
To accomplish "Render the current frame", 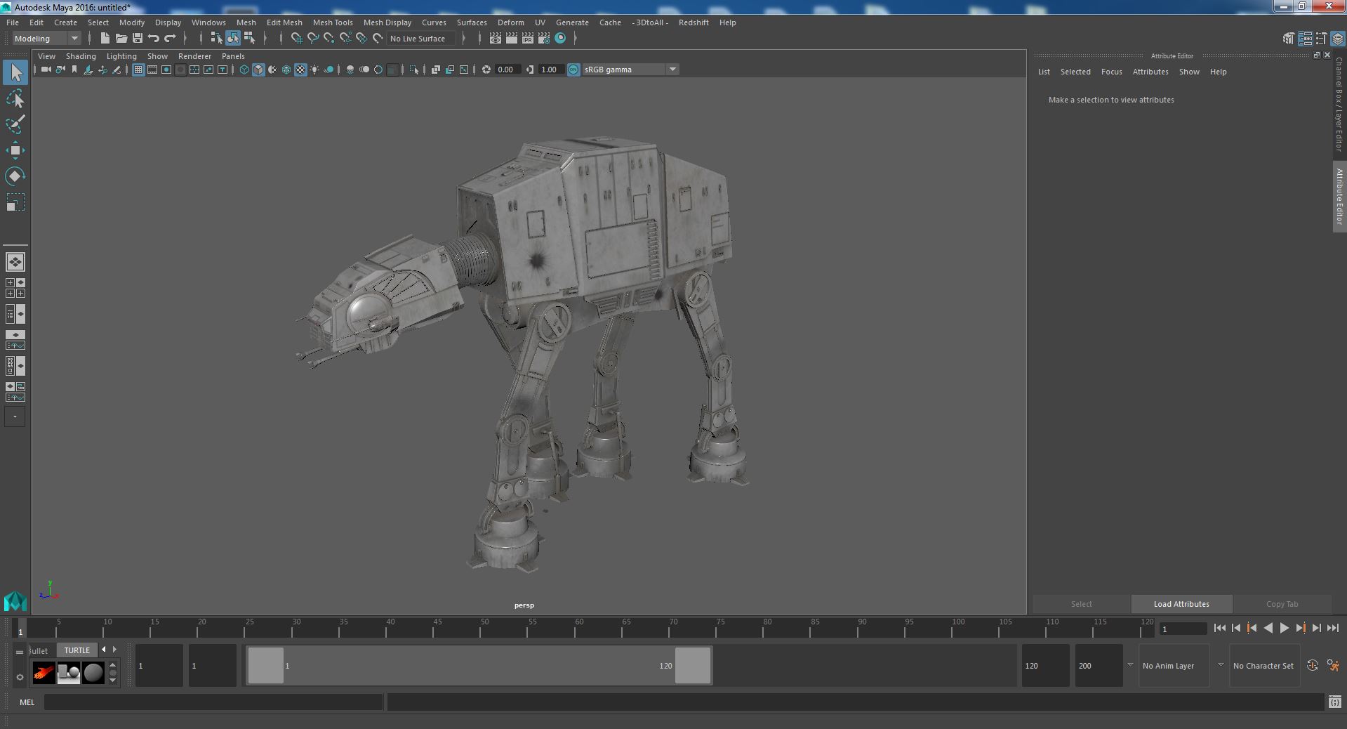I will click(512, 39).
